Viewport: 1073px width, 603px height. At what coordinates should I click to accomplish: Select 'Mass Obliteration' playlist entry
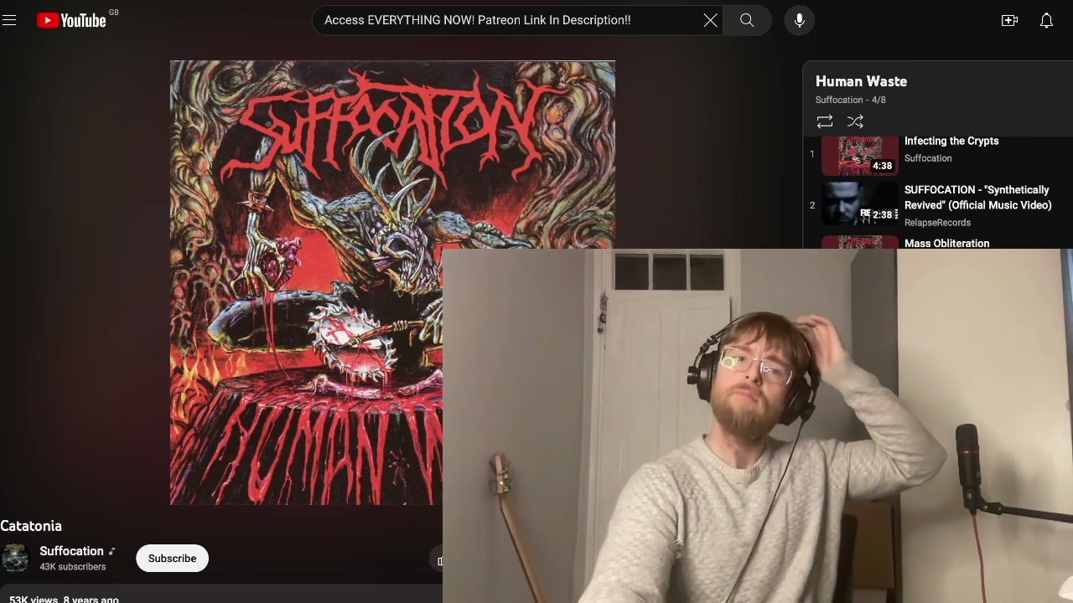point(946,243)
